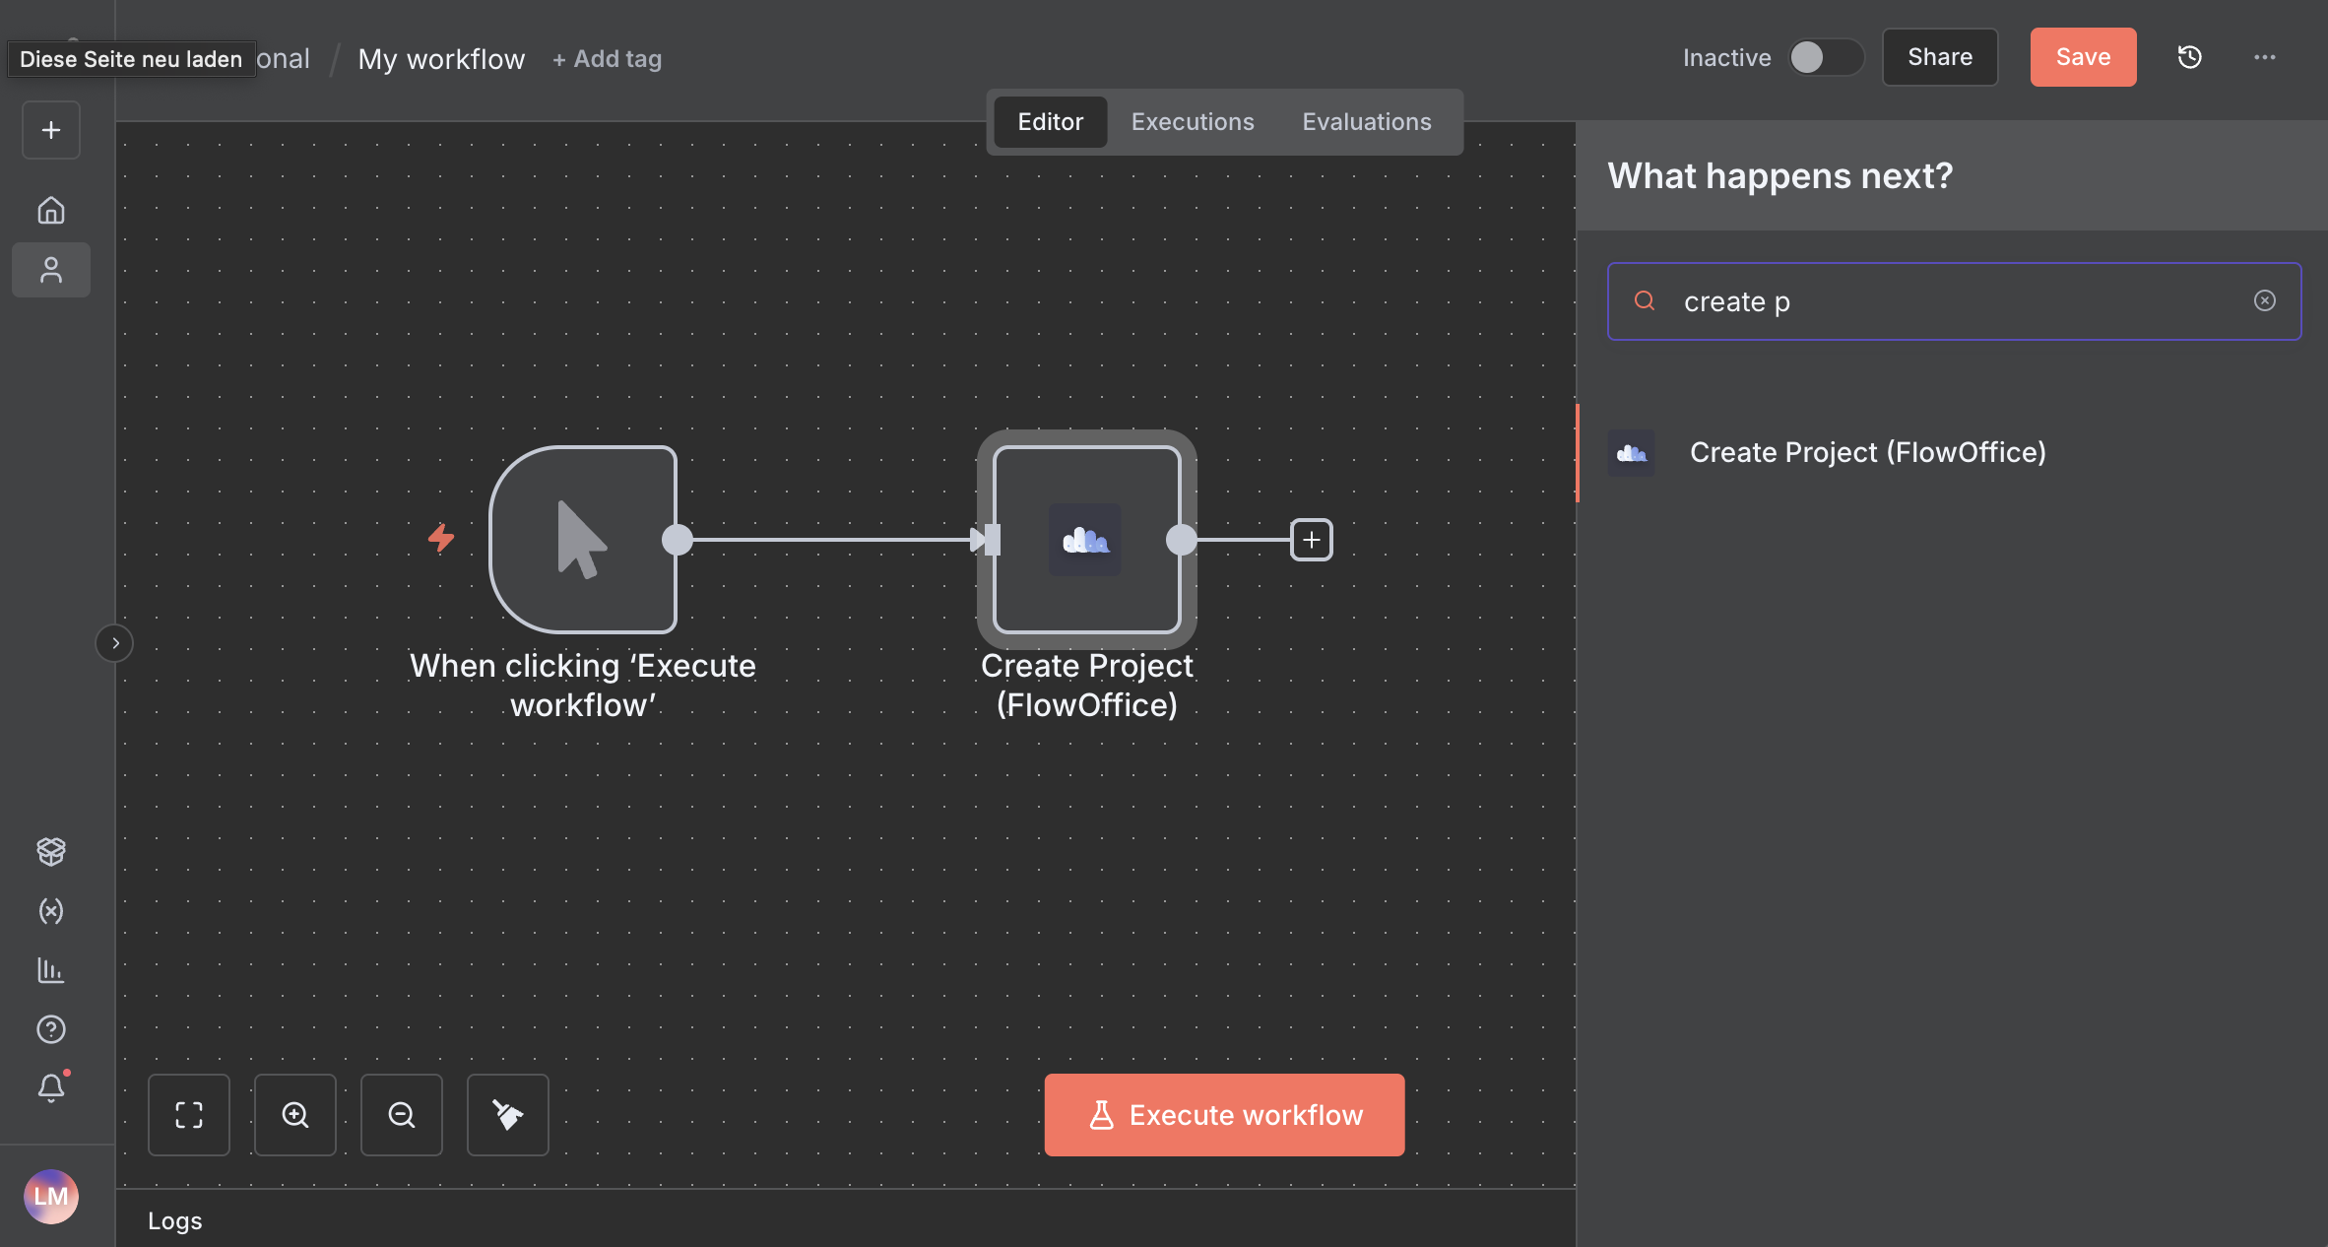Click the plus button in left sidebar
The width and height of the screenshot is (2328, 1247).
pyautogui.click(x=51, y=130)
